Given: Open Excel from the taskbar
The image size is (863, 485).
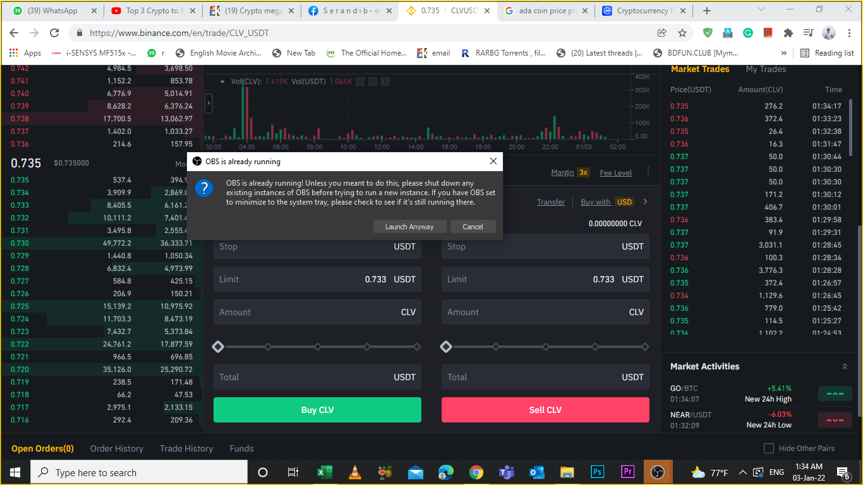Looking at the screenshot, I should 324,472.
